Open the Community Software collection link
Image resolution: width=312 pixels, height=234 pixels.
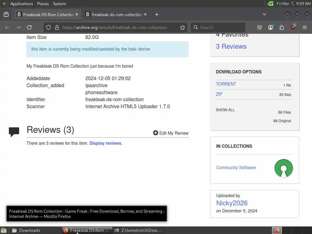pos(236,168)
